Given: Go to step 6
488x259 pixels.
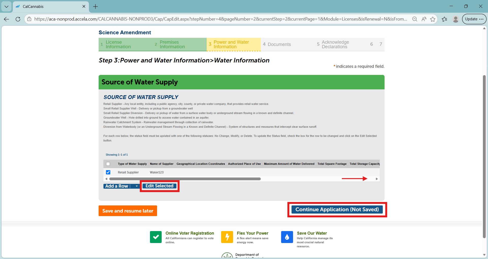Looking at the screenshot, I should tap(371, 44).
